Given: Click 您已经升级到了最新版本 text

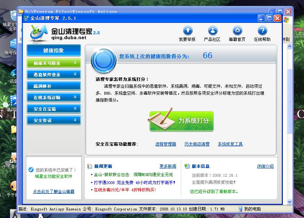Looking at the screenshot, I should tap(214, 191).
